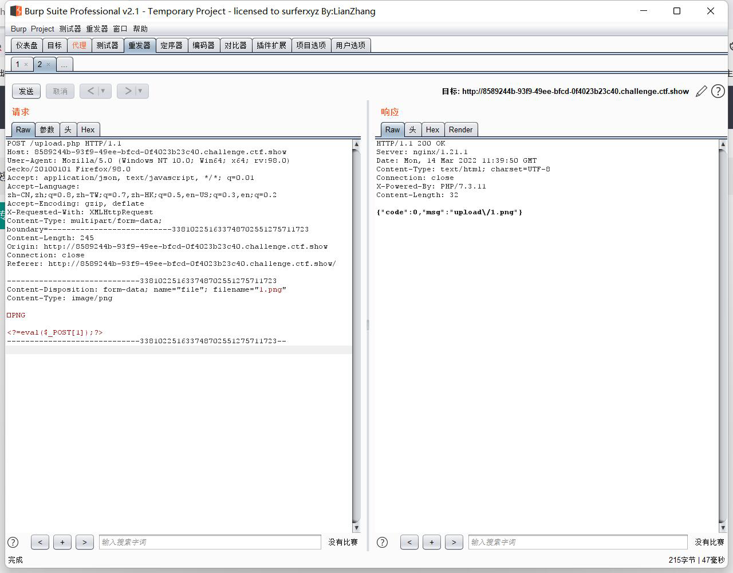Switch to the 测试器 tab

pos(107,45)
